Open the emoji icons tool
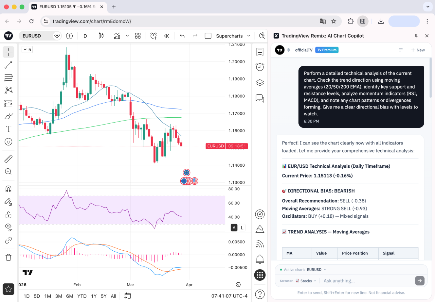This screenshot has width=435, height=302. (9, 142)
